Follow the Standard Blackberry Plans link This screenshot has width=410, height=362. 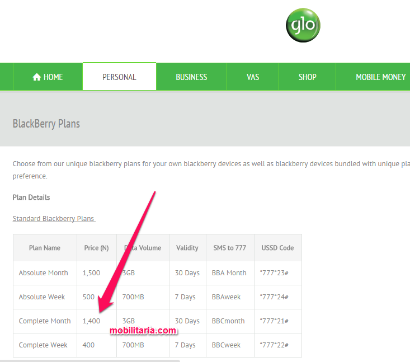54,218
